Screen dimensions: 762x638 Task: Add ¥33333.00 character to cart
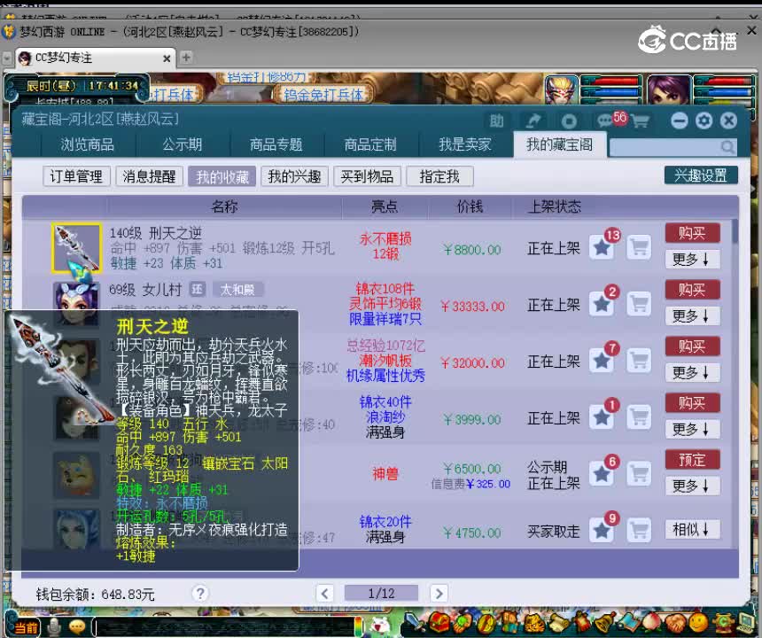click(639, 304)
